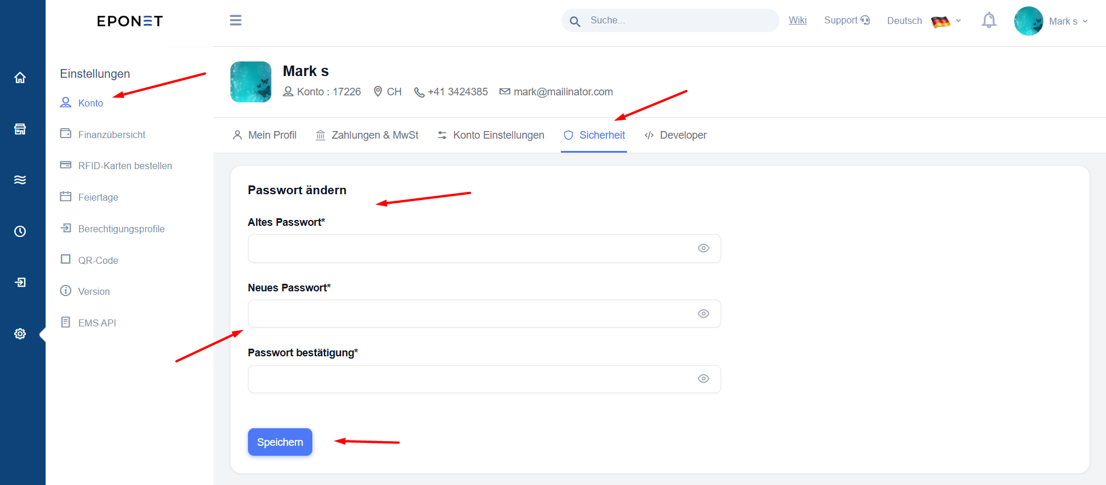1106x485 pixels.
Task: Click the search magnifier icon
Action: 575,21
